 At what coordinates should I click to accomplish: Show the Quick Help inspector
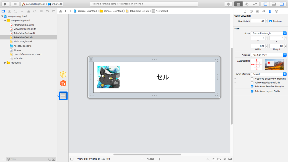point(251,11)
